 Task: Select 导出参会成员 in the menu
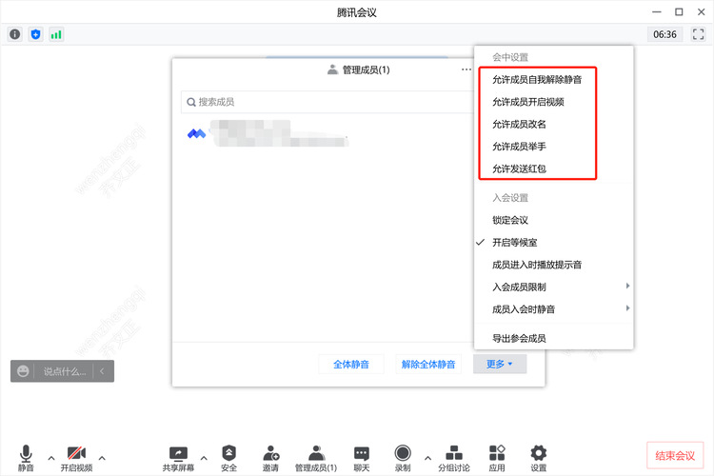click(554, 339)
